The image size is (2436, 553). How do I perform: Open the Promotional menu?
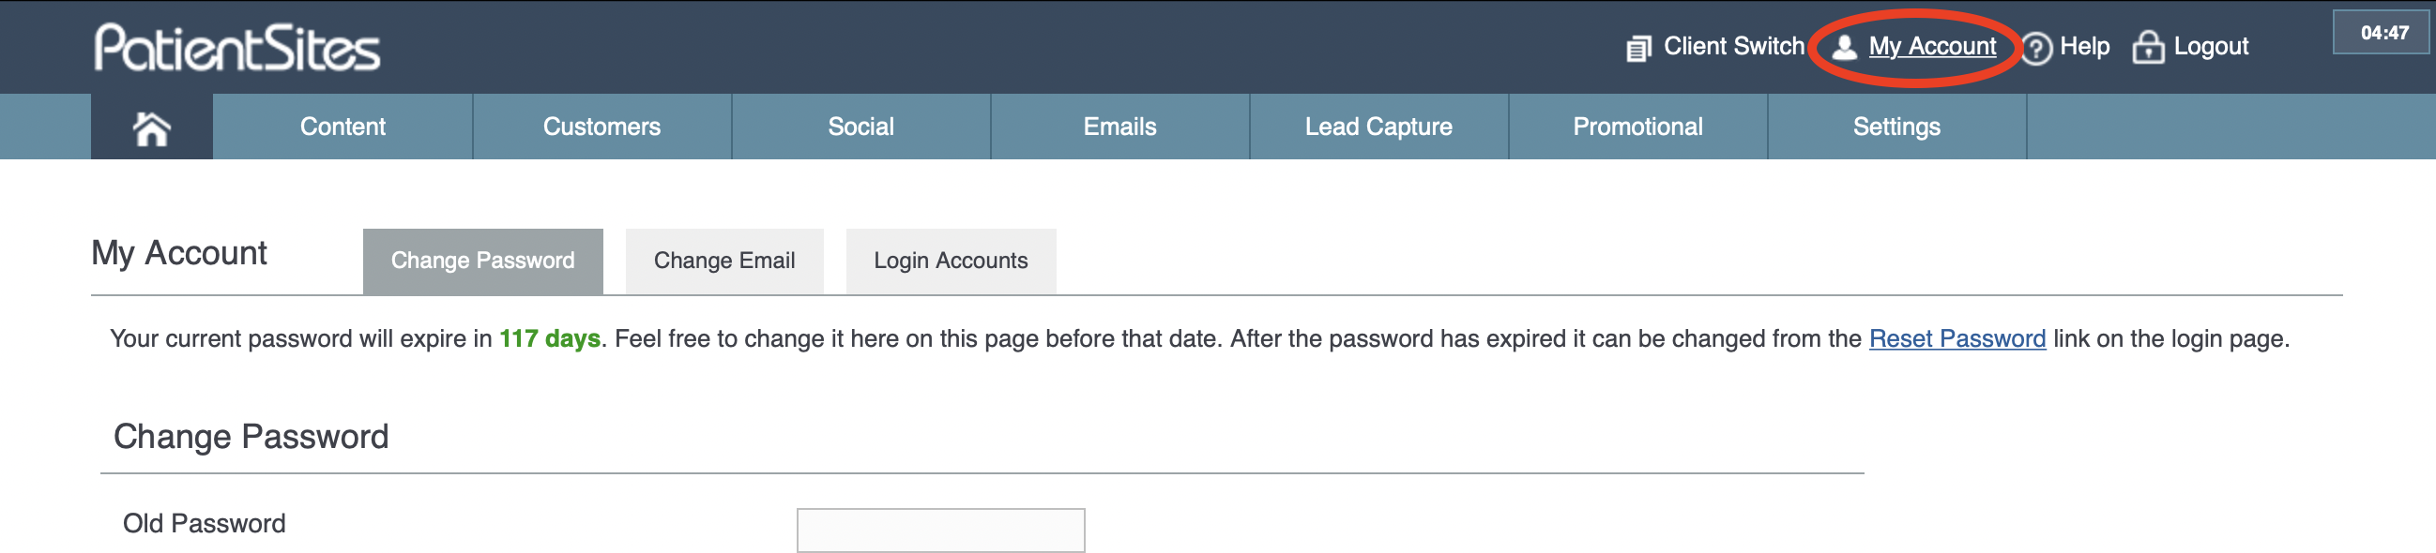(x=1637, y=127)
